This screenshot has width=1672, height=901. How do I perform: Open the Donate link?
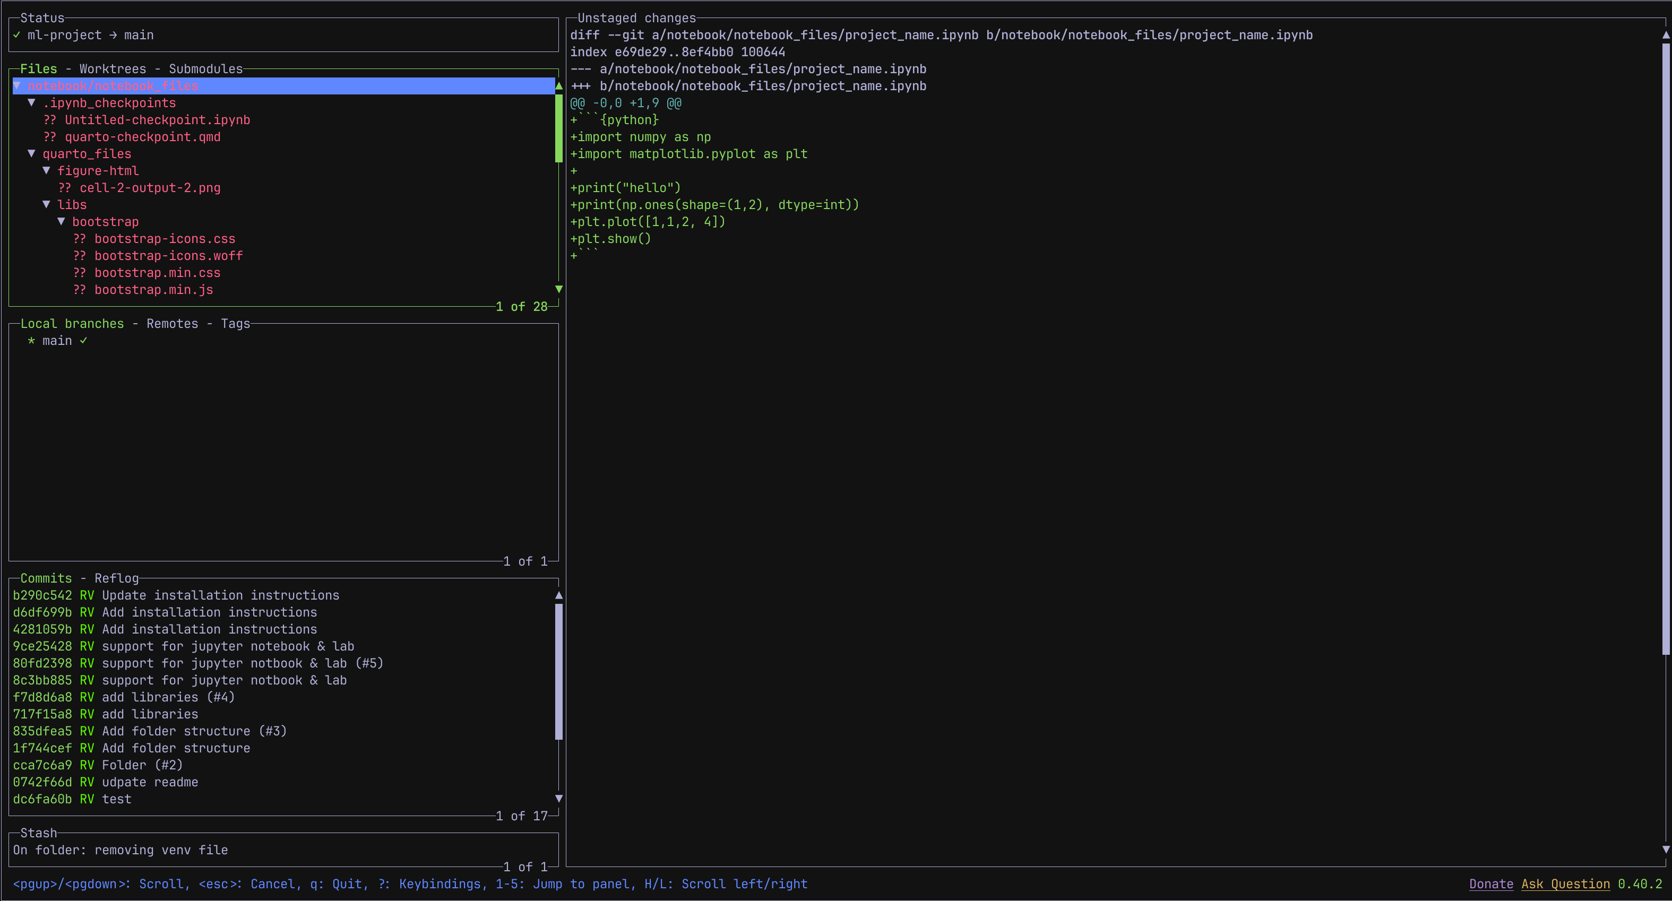tap(1490, 883)
